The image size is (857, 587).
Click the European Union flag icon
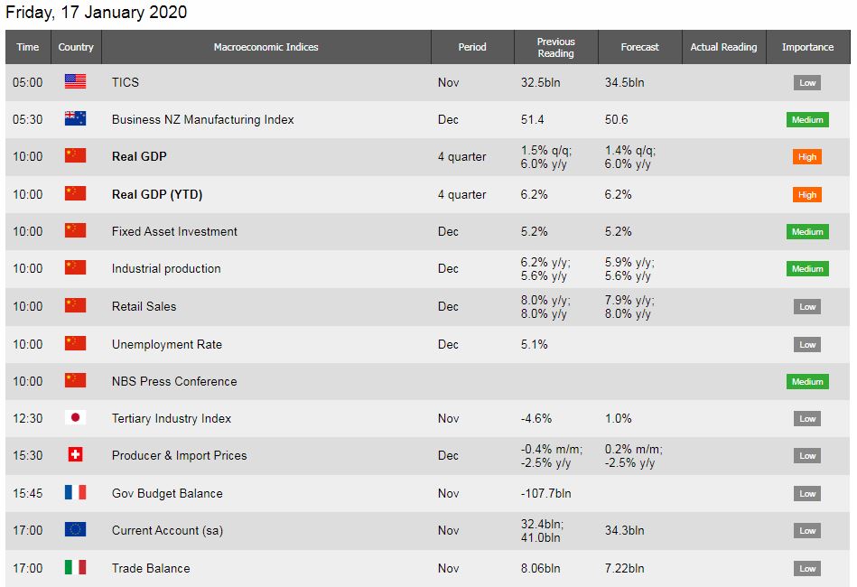tap(75, 530)
